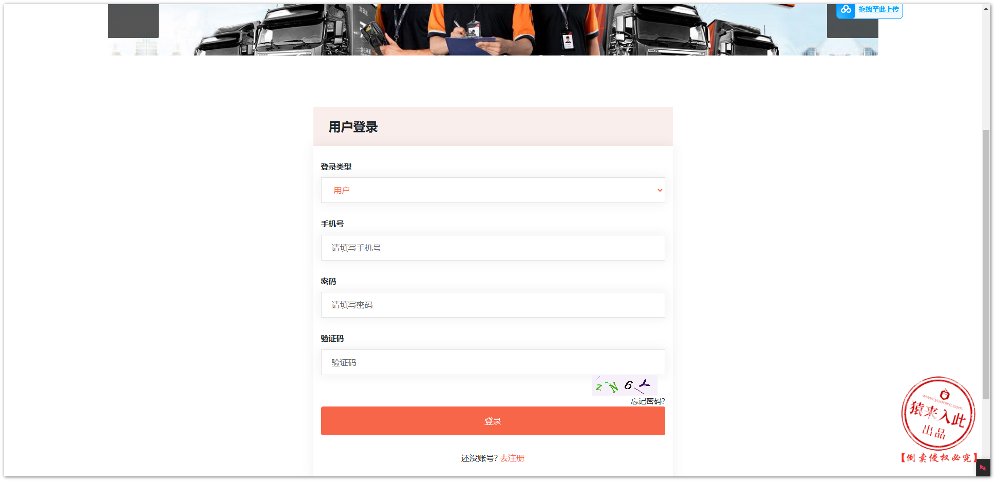This screenshot has width=995, height=481.
Task: Click the 登录类型 label
Action: pos(336,167)
